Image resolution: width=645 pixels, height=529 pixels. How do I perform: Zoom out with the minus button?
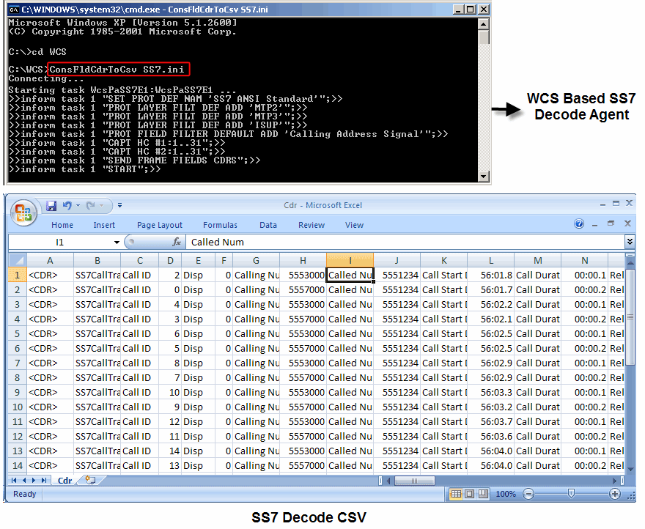coord(528,494)
